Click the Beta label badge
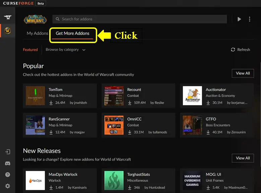The height and width of the screenshot is (193, 261). coord(41,3)
